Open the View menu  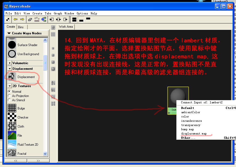tap(27, 13)
